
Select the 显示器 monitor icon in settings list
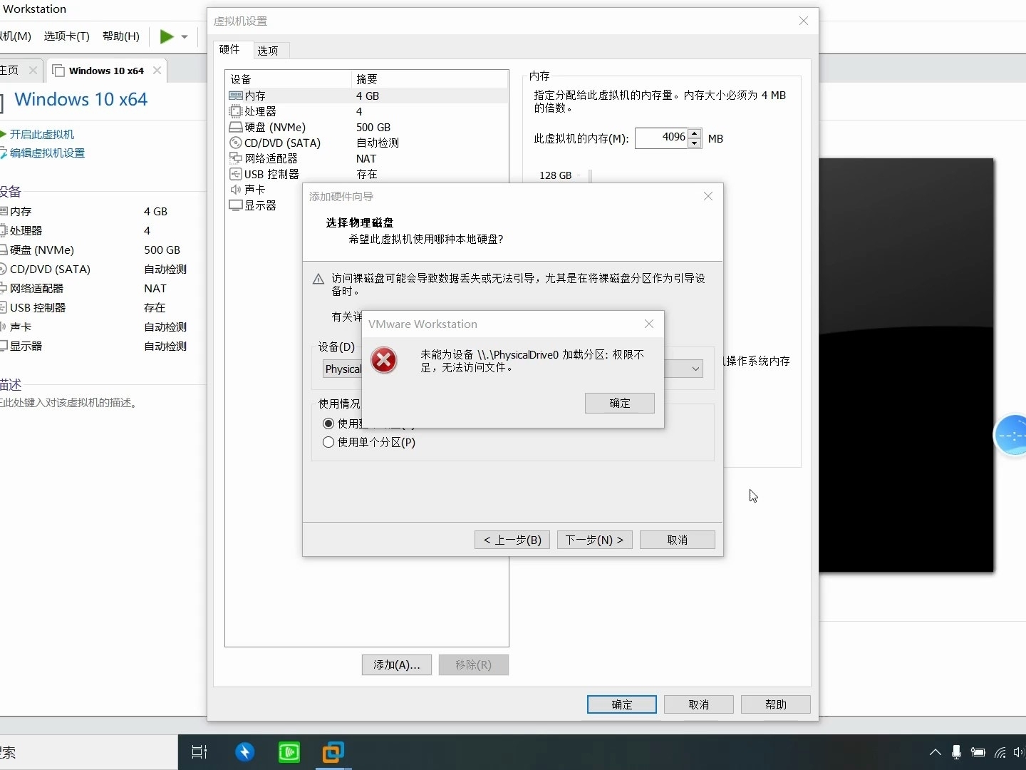(236, 205)
